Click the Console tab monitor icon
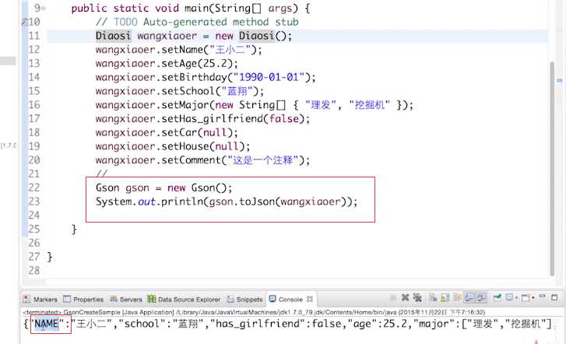The image size is (566, 344). coord(272,299)
